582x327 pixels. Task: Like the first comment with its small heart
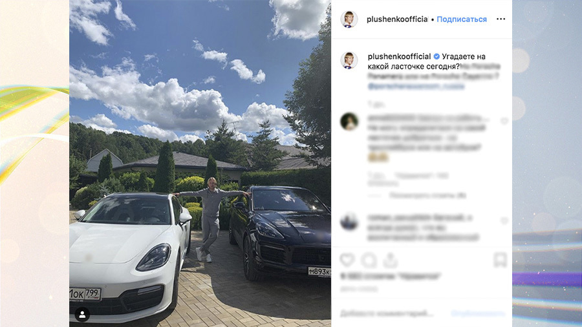tap(504, 121)
